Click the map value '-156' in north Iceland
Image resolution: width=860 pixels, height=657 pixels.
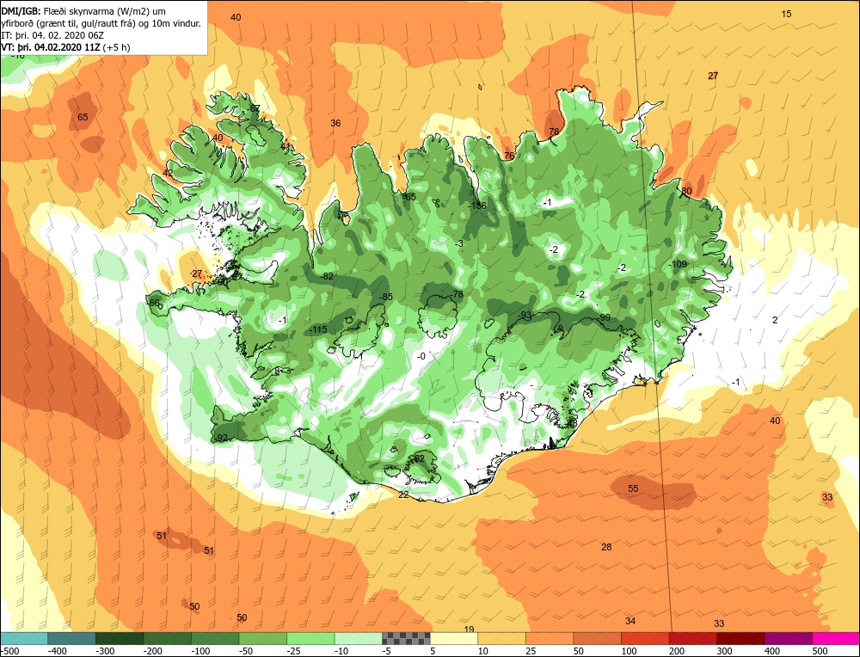477,206
